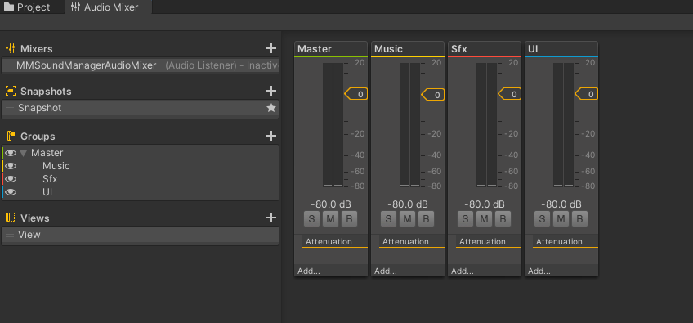Image resolution: width=693 pixels, height=323 pixels.
Task: Add a new mixer with plus icon
Action: [271, 49]
